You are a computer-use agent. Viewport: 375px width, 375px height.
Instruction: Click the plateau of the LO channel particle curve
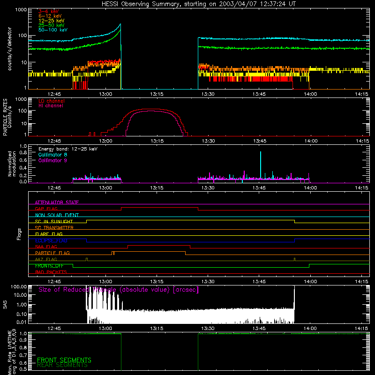point(150,109)
